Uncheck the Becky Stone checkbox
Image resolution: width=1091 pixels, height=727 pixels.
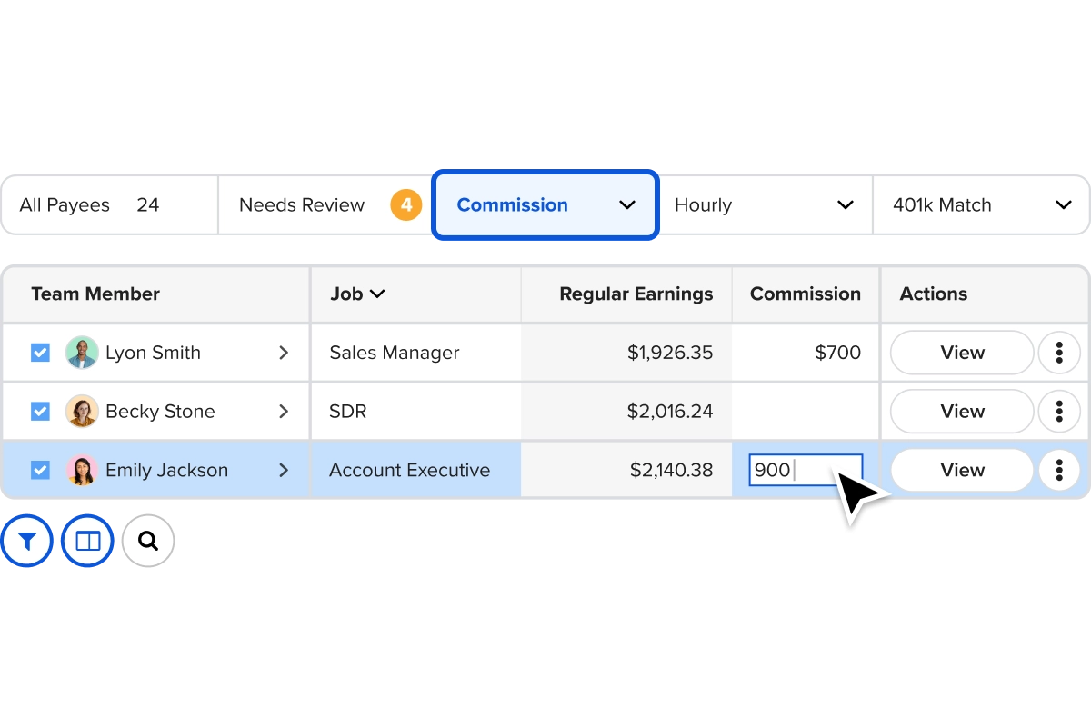pos(40,412)
